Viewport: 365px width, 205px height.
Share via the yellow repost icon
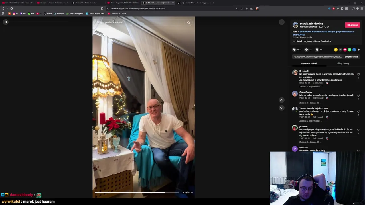[336, 50]
